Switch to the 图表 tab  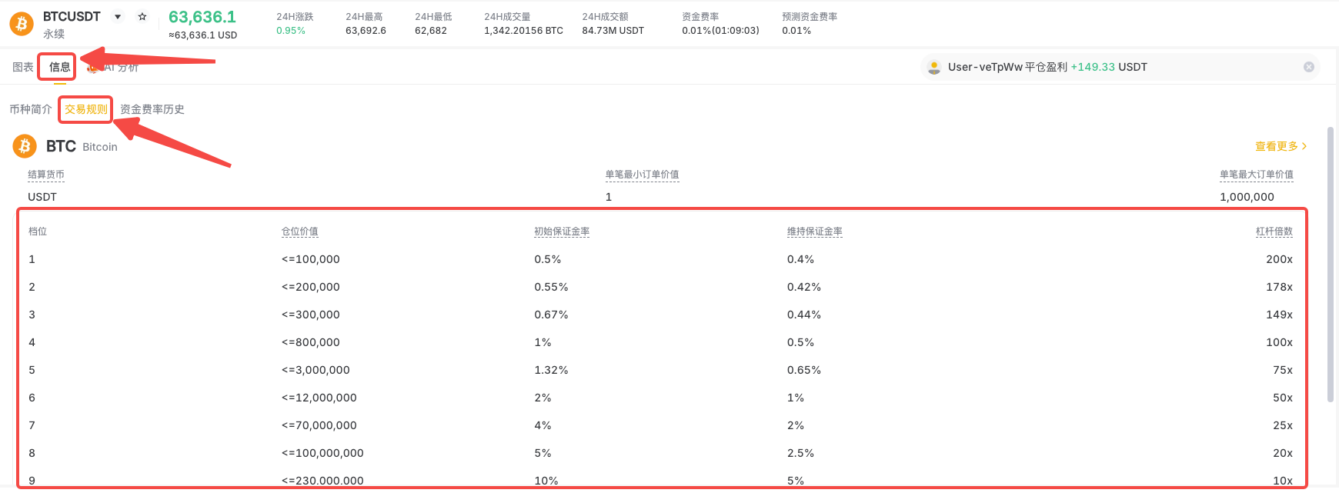(x=23, y=67)
